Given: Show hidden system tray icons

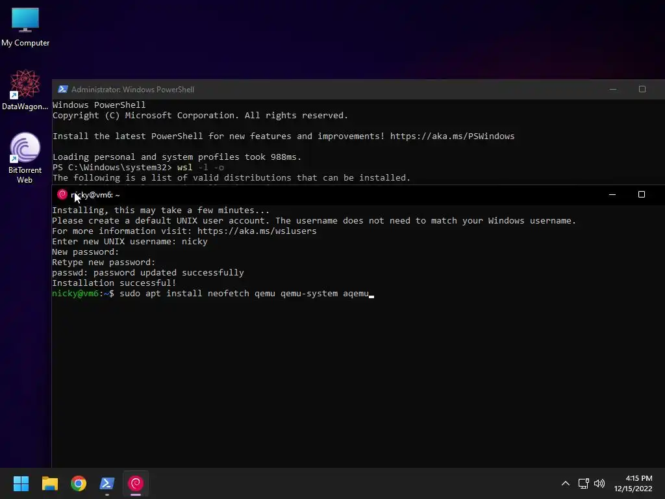Looking at the screenshot, I should point(566,483).
